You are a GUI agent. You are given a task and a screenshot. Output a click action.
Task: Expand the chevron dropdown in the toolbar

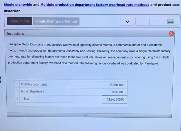[x=127, y=21]
